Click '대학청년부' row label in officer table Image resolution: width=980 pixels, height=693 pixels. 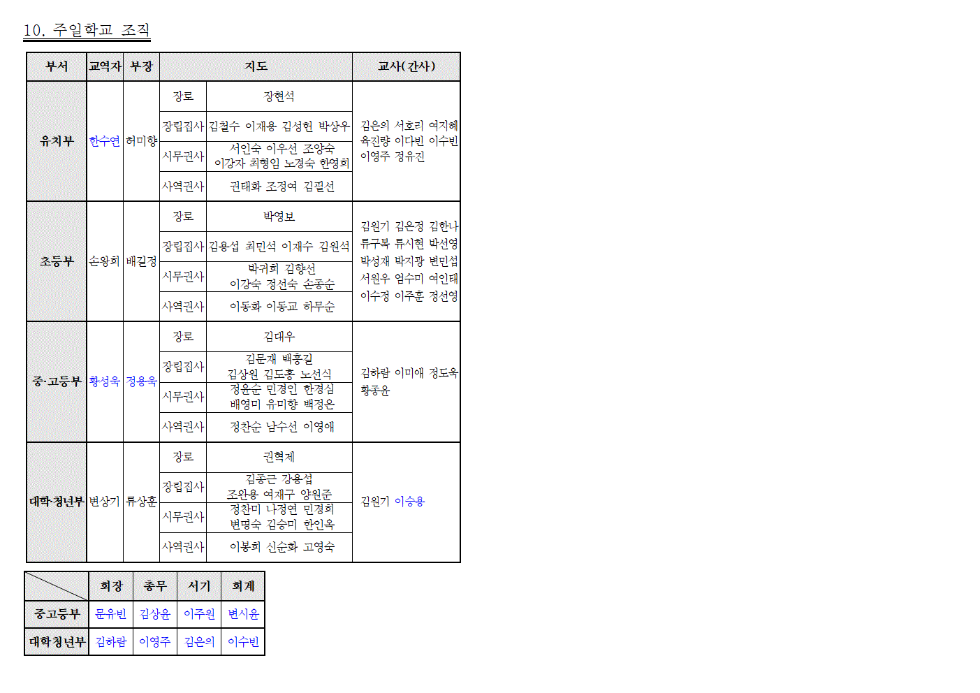(57, 642)
